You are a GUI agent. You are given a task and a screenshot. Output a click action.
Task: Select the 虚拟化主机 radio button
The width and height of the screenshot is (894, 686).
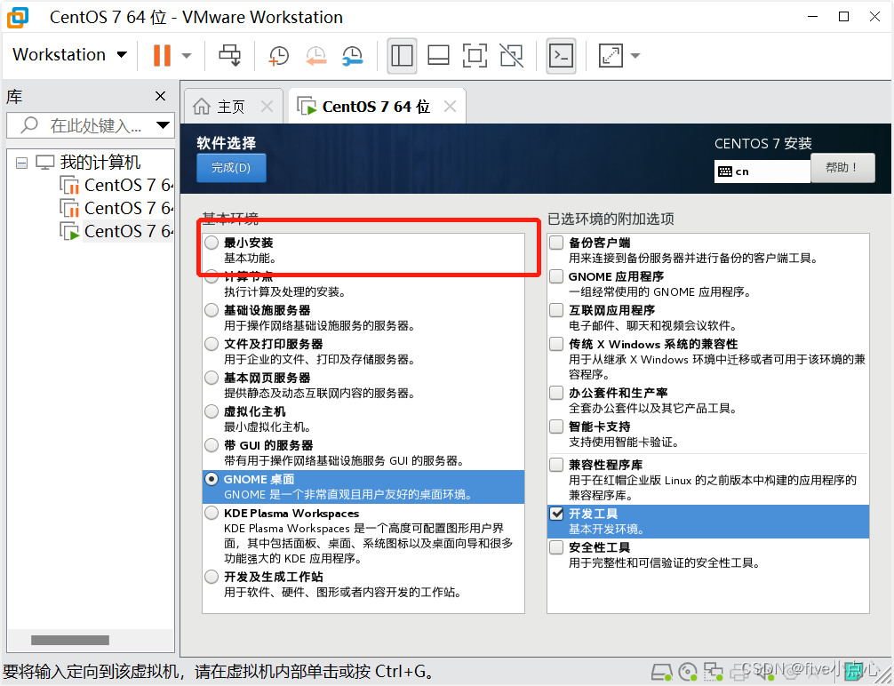pos(212,411)
